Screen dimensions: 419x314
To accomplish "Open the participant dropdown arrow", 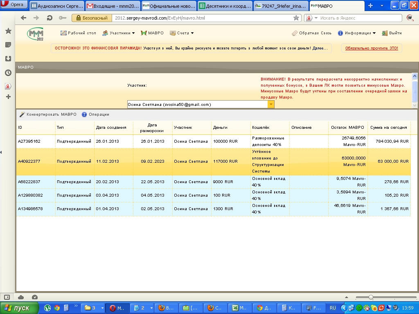I will point(271,104).
